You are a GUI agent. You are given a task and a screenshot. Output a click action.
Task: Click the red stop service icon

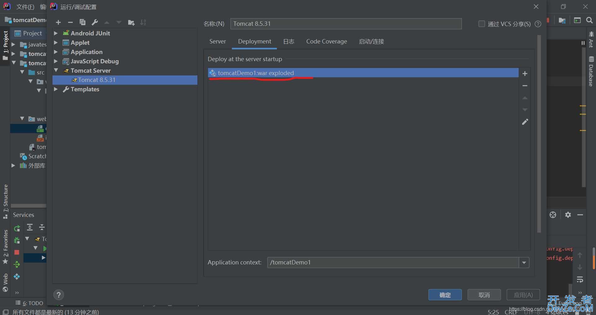click(17, 252)
